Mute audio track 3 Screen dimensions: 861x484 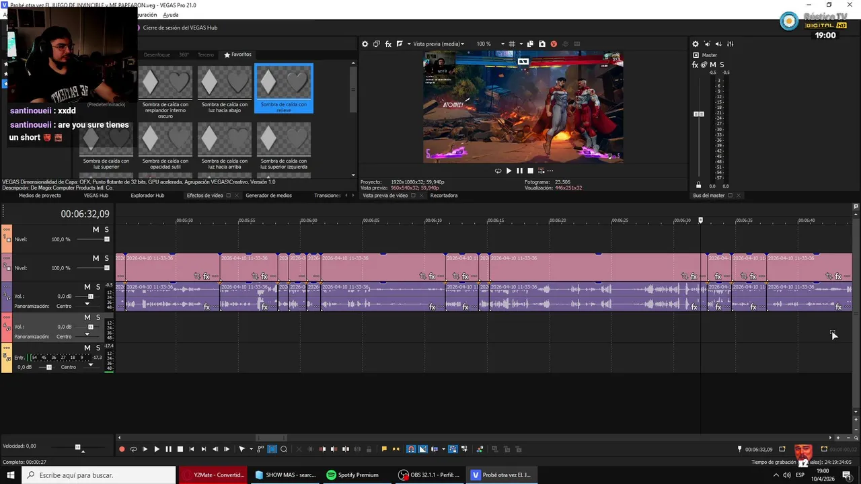point(87,287)
